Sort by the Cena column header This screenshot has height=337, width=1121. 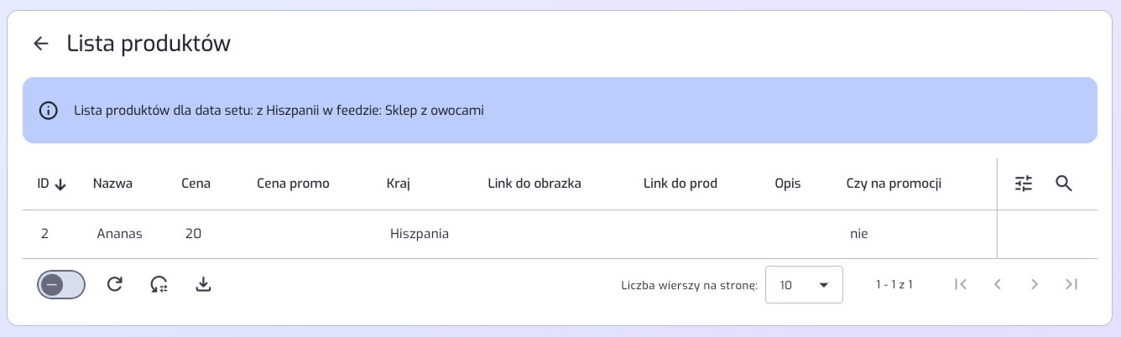point(196,184)
